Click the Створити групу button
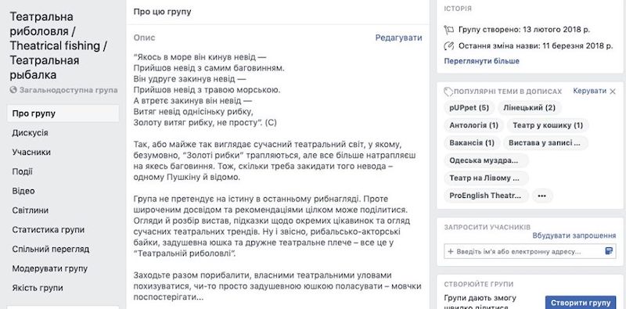 point(581,303)
